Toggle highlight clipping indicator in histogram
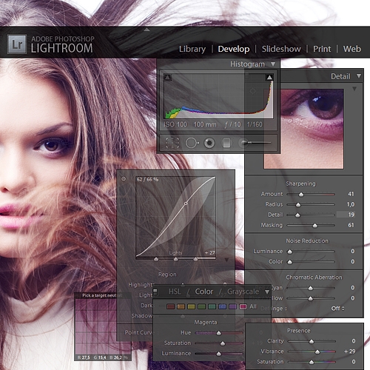Image resolution: width=370 pixels, height=370 pixels. (269, 78)
